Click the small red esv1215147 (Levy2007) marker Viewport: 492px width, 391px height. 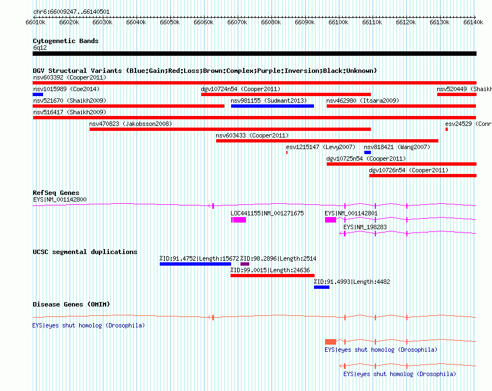click(x=287, y=152)
